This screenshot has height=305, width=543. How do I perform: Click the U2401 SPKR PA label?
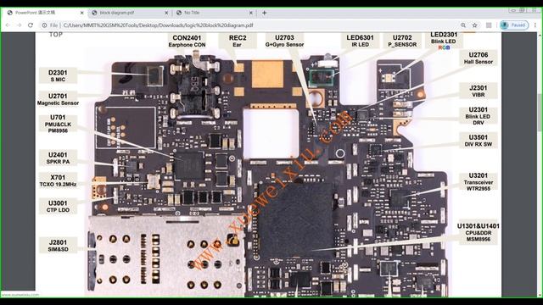58,158
